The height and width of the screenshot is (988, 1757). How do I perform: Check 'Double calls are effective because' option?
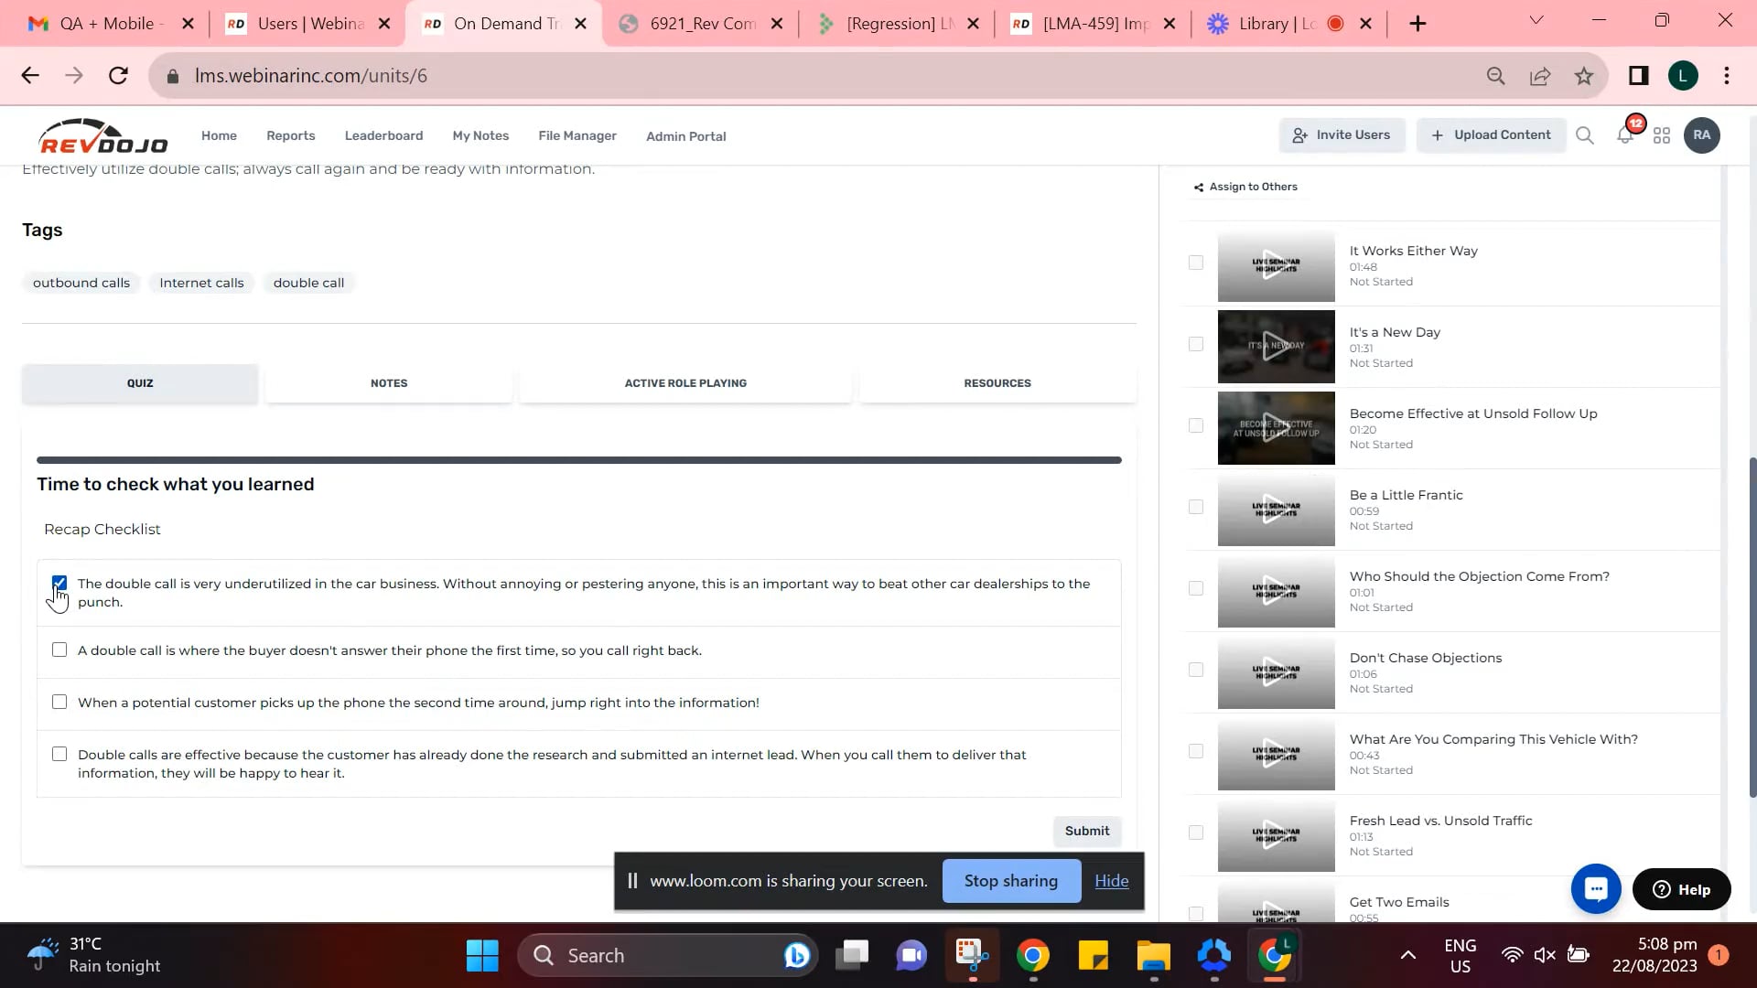59,754
